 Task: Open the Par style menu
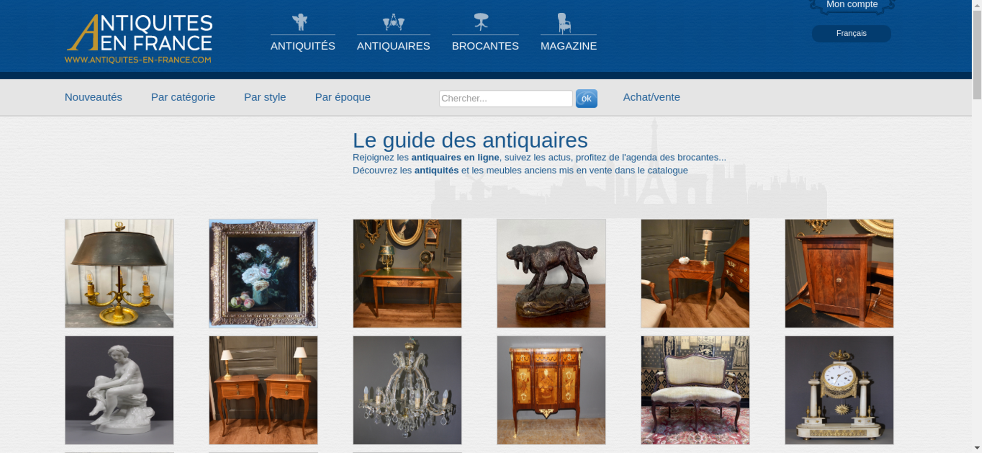pos(265,97)
